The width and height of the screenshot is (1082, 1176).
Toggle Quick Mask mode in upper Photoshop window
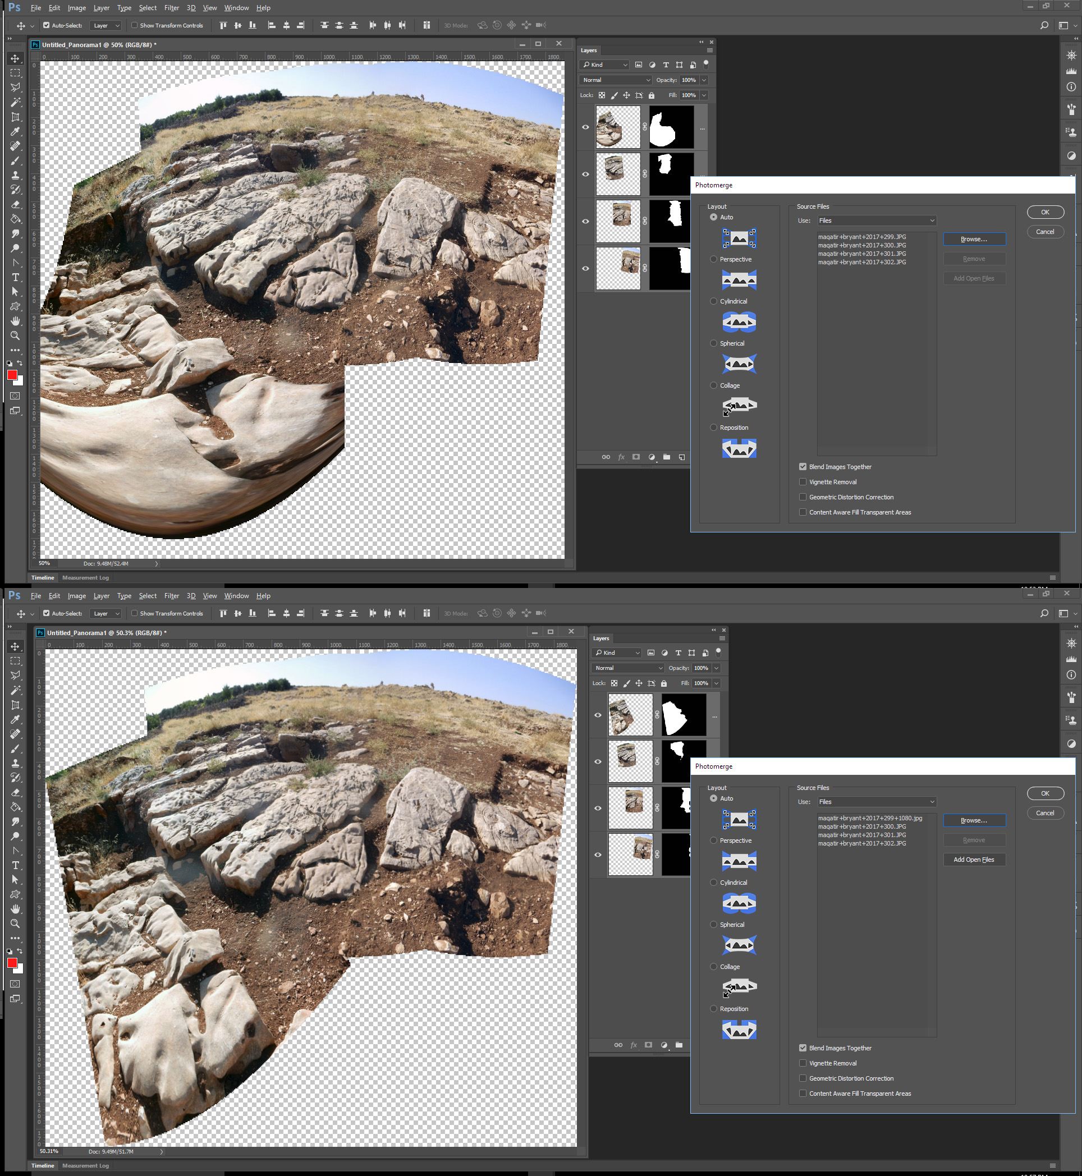coord(15,396)
